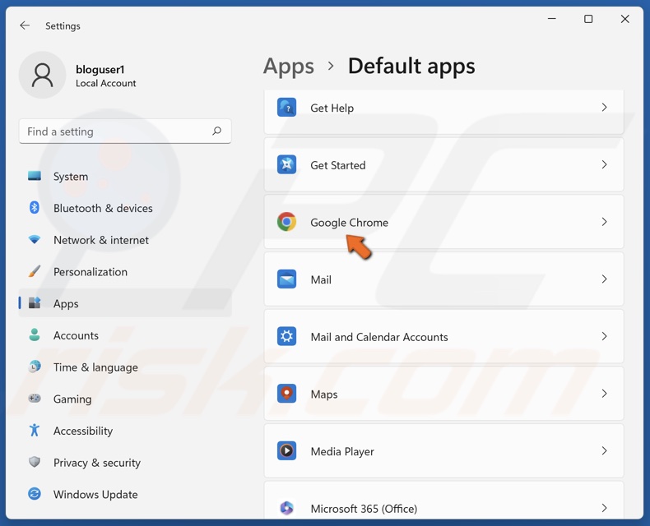
Task: Click the Microsoft 365 (Office) icon
Action: [x=286, y=508]
